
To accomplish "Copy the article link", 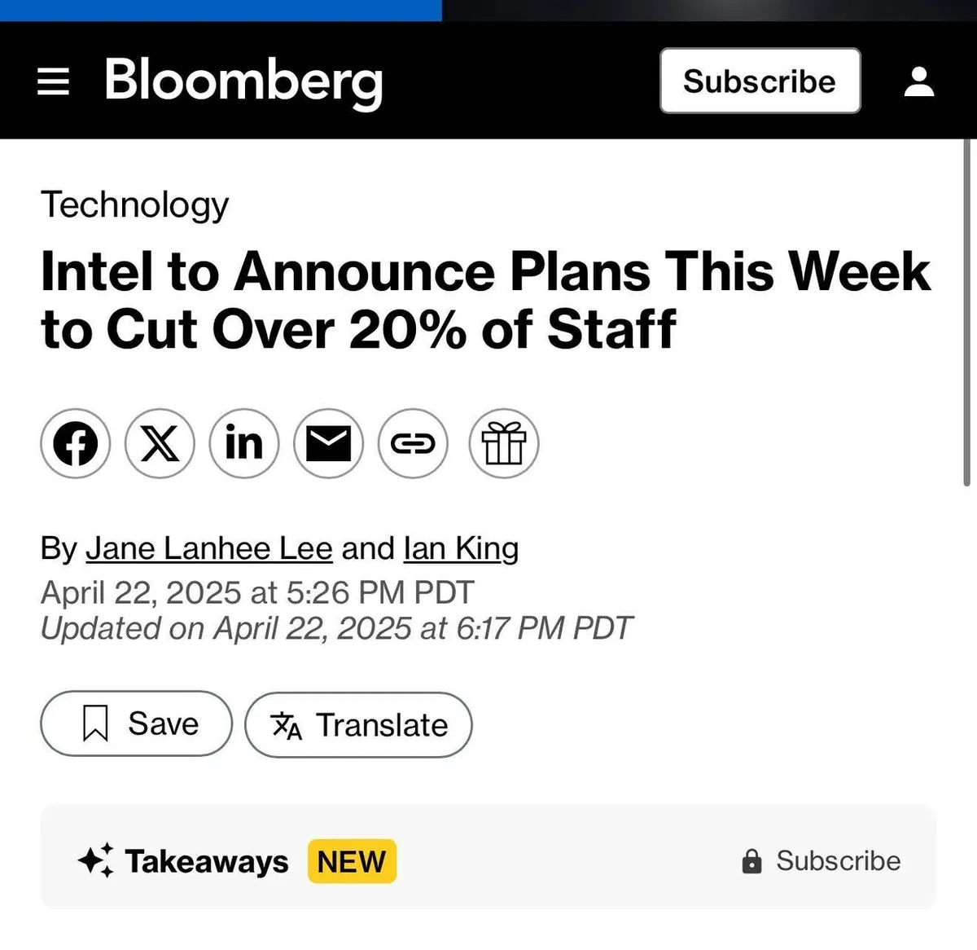I will pyautogui.click(x=413, y=443).
